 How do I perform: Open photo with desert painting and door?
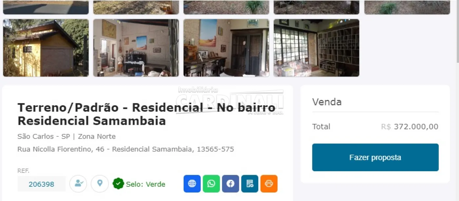(x=226, y=48)
